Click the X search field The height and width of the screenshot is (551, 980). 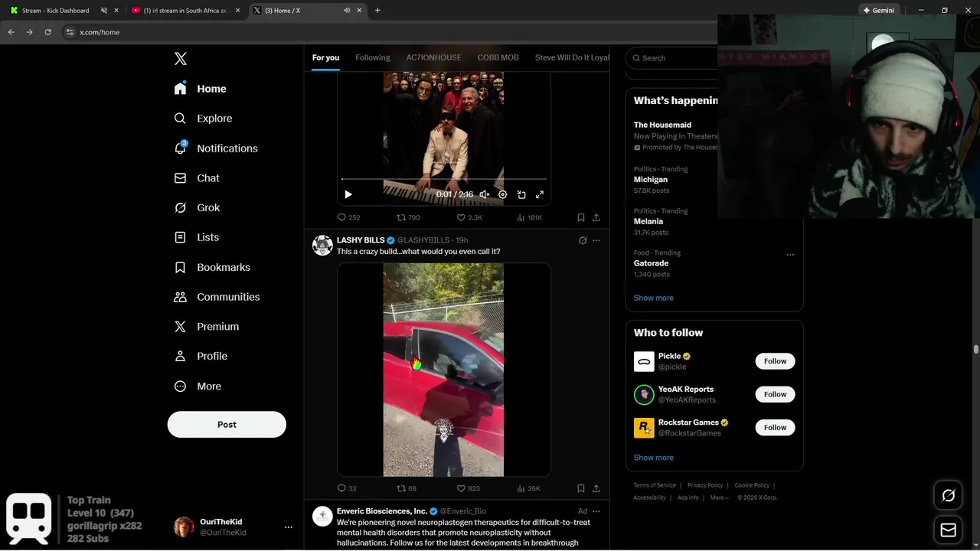coord(672,58)
